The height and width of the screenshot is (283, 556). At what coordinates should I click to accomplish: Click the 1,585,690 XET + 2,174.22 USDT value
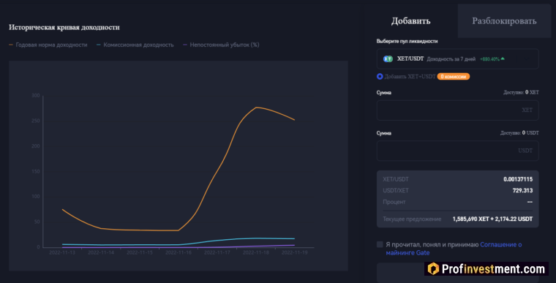pos(492,219)
